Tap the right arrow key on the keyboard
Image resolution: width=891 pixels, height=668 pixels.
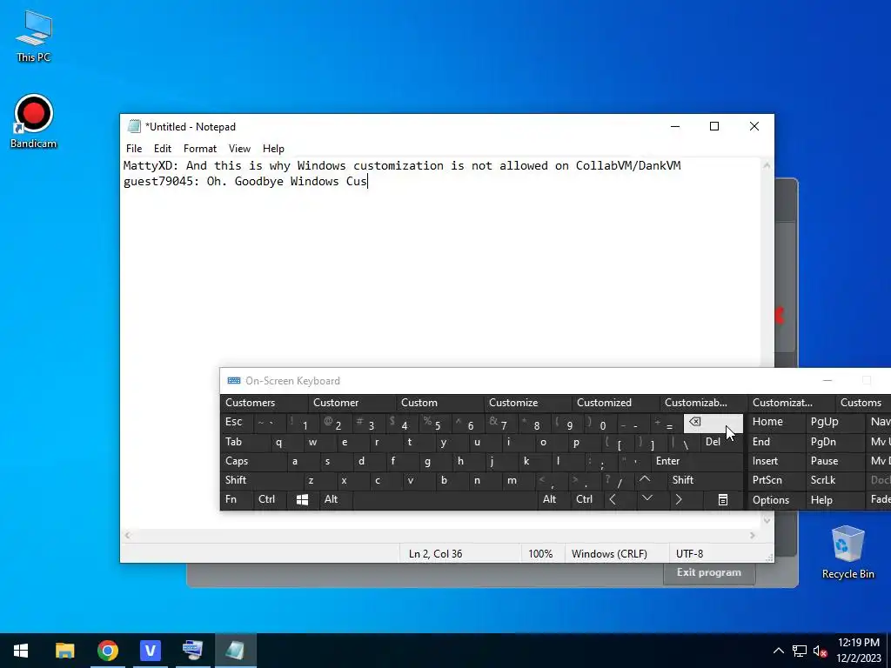(x=679, y=499)
